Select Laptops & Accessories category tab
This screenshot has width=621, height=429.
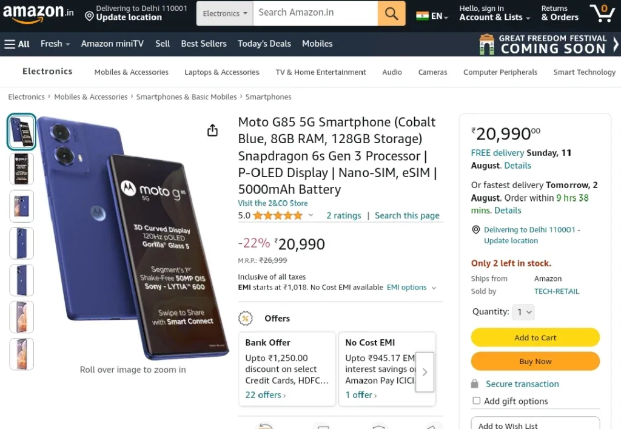222,72
